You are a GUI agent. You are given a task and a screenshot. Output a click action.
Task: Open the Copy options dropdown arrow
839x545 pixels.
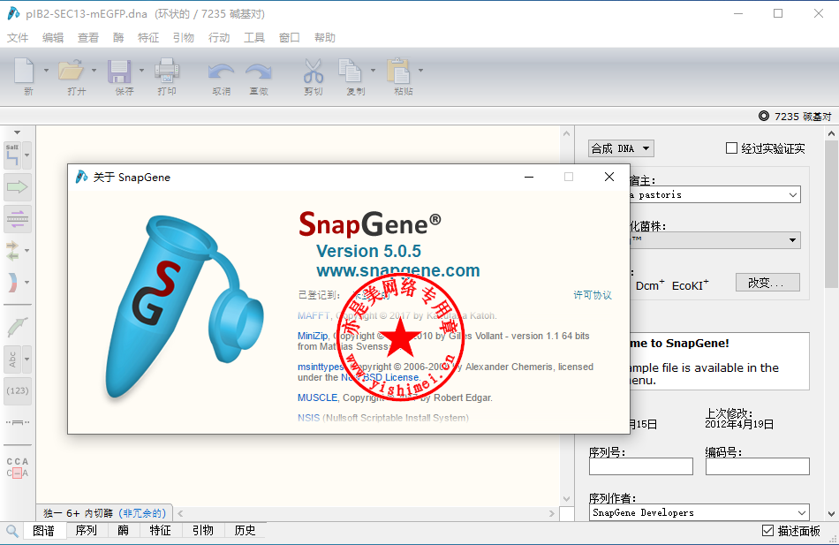tap(373, 70)
